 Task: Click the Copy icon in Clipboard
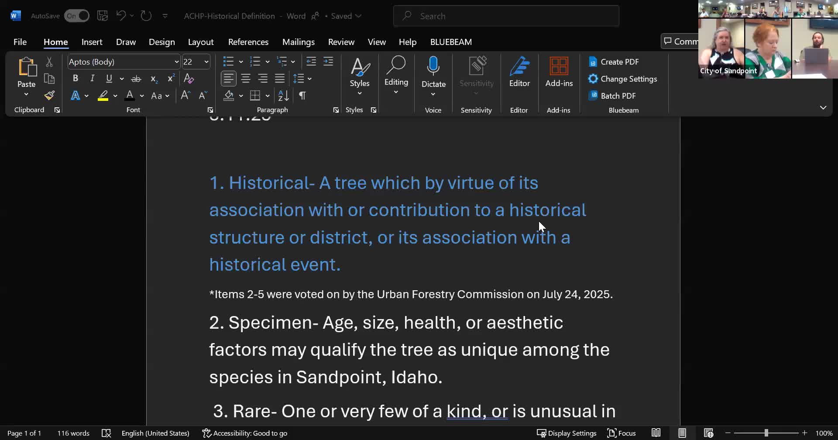pyautogui.click(x=49, y=79)
